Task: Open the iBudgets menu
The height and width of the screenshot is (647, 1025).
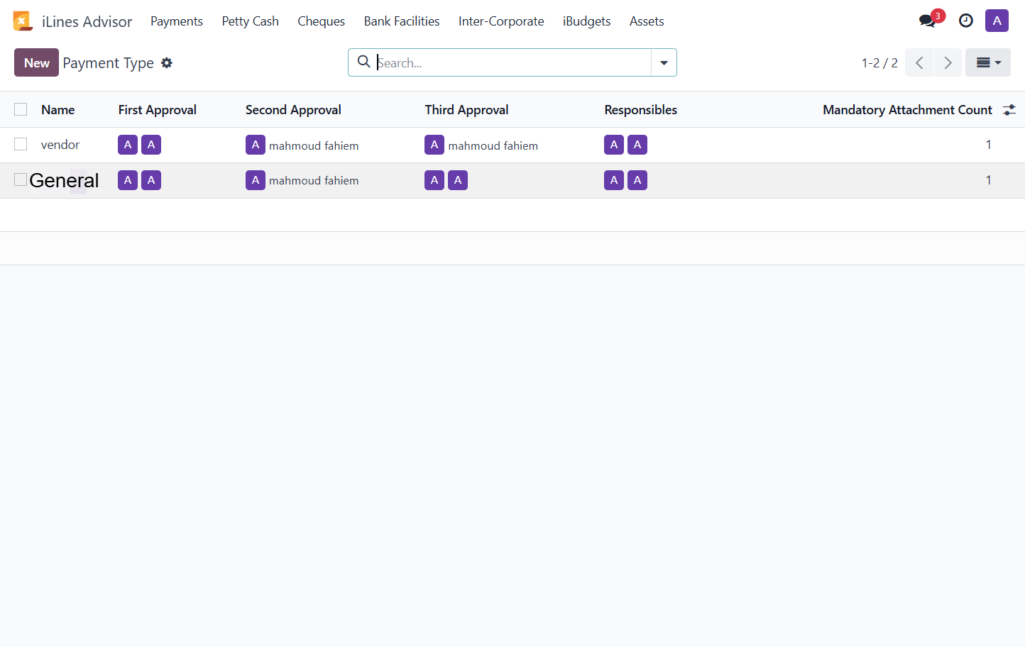Action: (586, 21)
